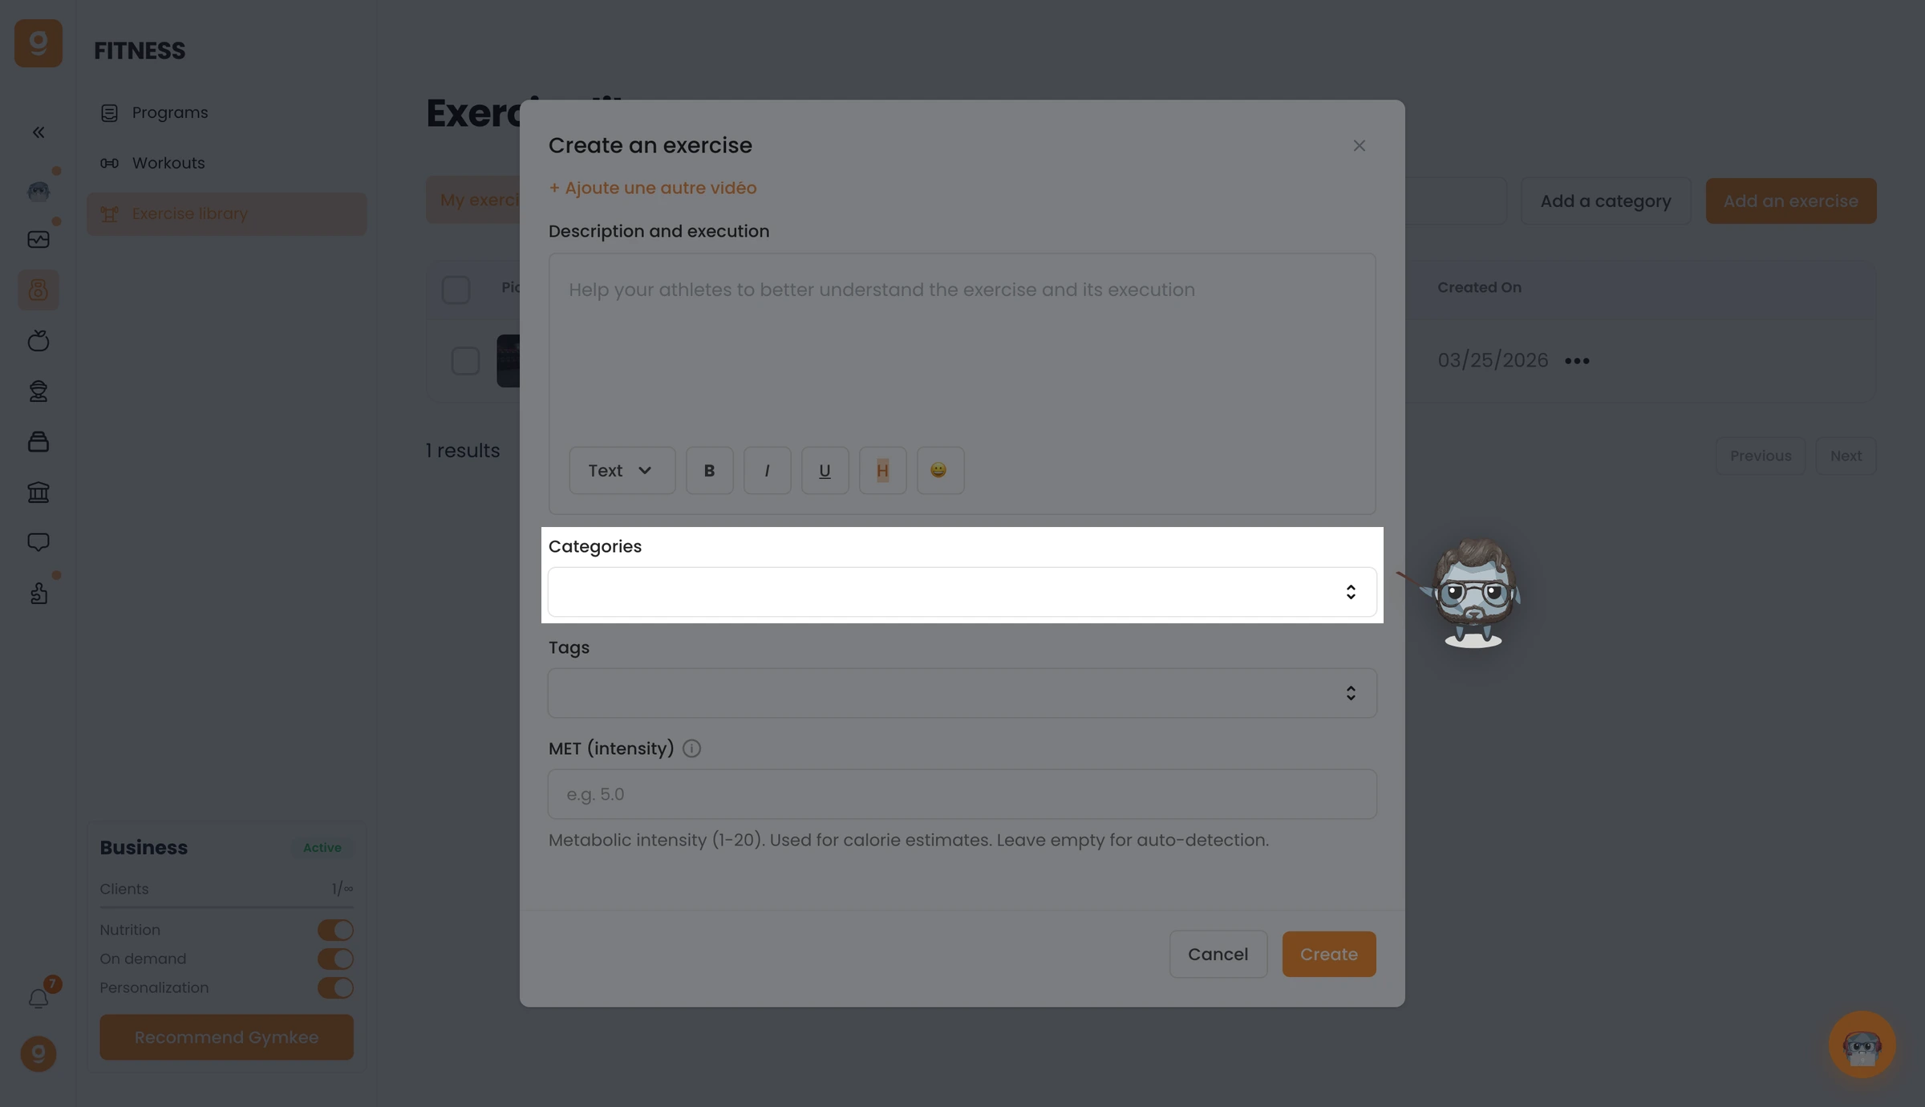This screenshot has height=1107, width=1925.
Task: Open the Programs menu item
Action: pos(226,113)
